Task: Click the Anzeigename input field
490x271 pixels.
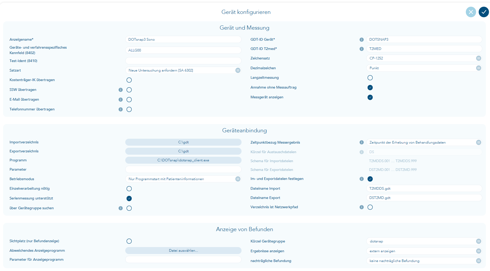Action: coord(183,40)
